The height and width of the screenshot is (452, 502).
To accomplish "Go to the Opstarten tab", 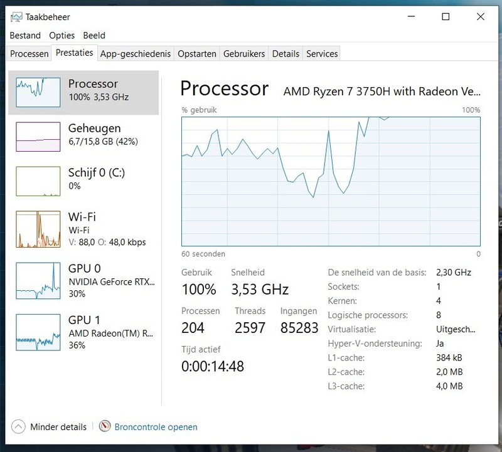I will [197, 54].
